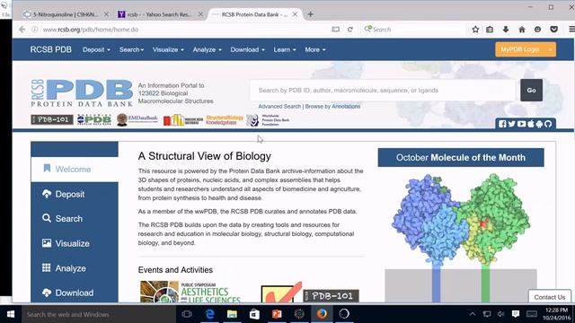Select Download in the left sidebar

click(x=75, y=293)
